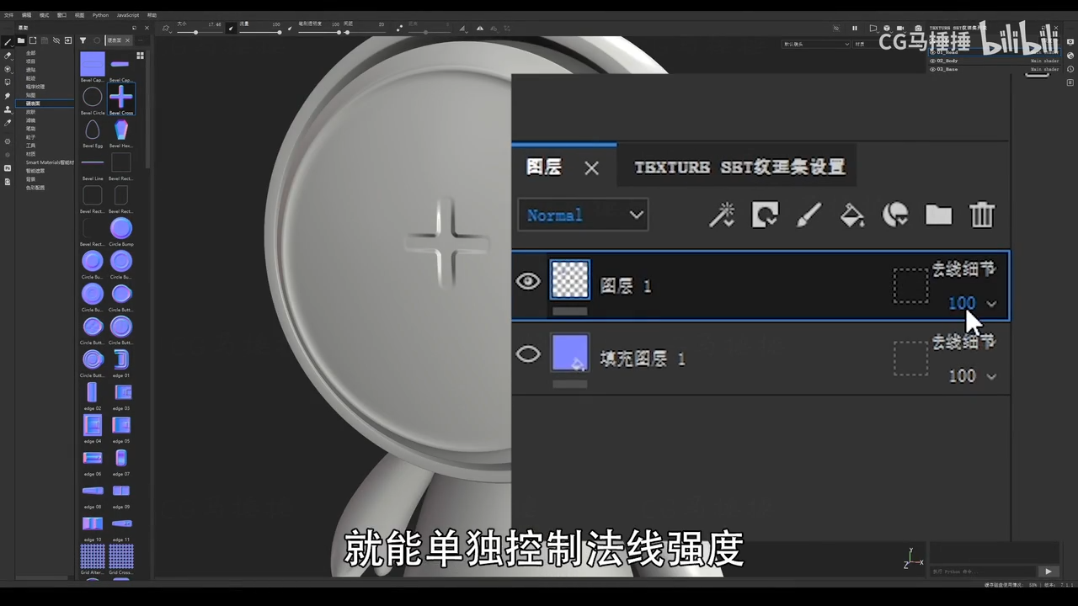
Task: Open the Normal blend mode dropdown
Action: (583, 215)
